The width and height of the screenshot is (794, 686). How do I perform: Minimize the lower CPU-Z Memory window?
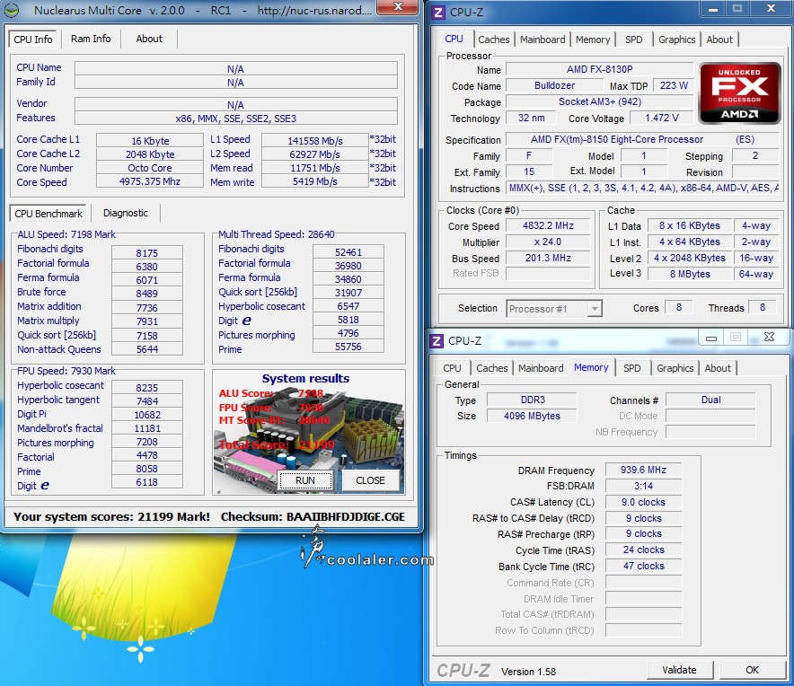tap(711, 338)
